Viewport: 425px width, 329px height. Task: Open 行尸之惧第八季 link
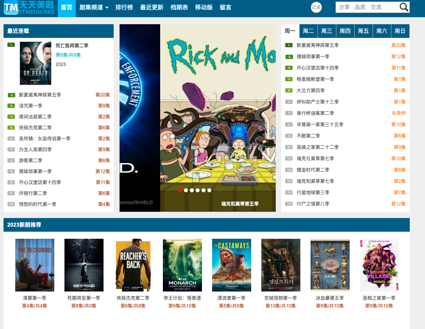pyautogui.click(x=313, y=204)
